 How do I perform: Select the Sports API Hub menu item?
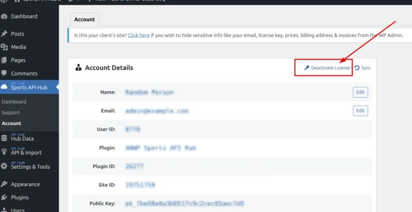(29, 87)
